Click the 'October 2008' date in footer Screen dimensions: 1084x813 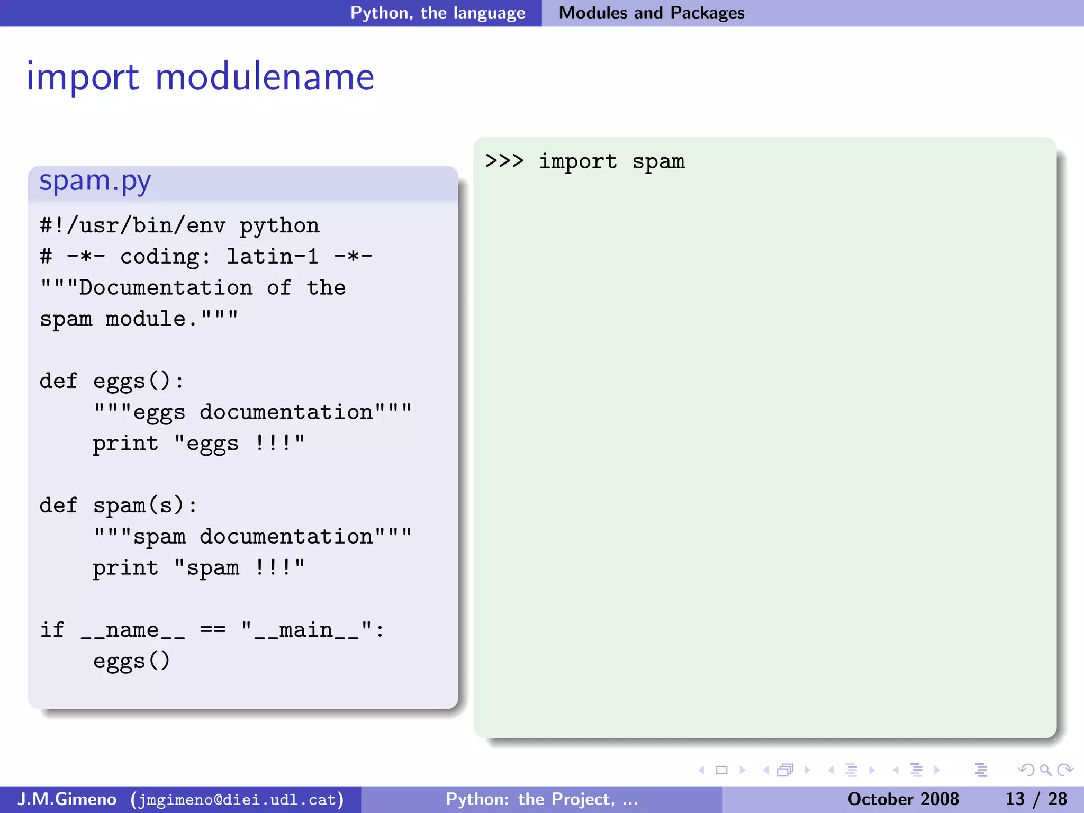[x=903, y=799]
